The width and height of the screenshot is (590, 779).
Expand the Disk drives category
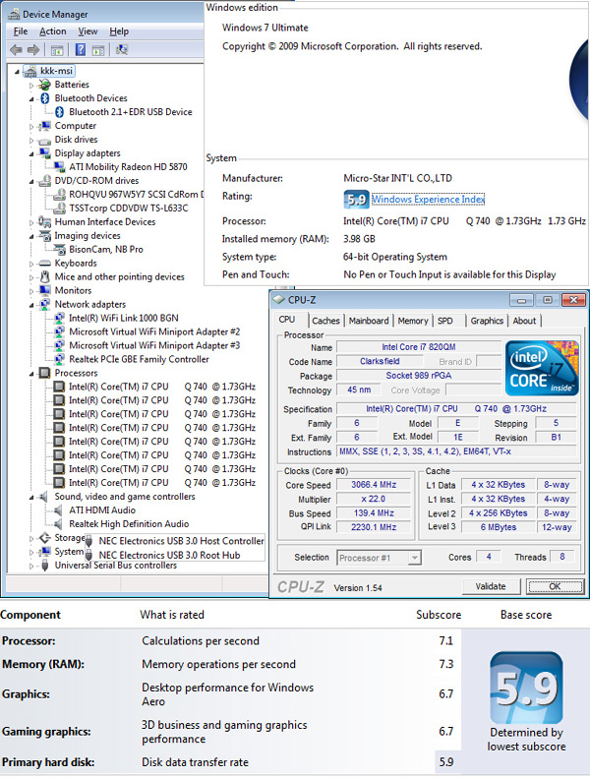point(31,140)
